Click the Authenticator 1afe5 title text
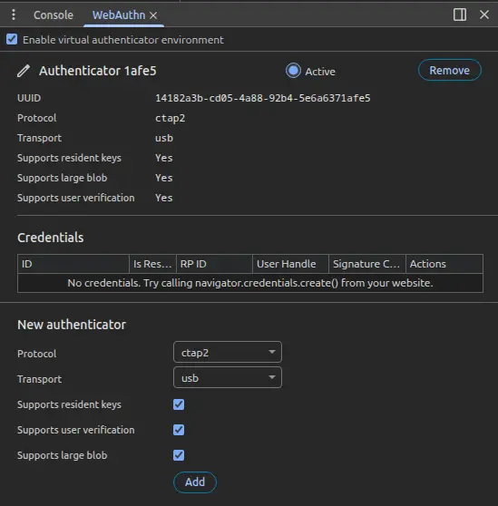The image size is (498, 506). (x=97, y=71)
